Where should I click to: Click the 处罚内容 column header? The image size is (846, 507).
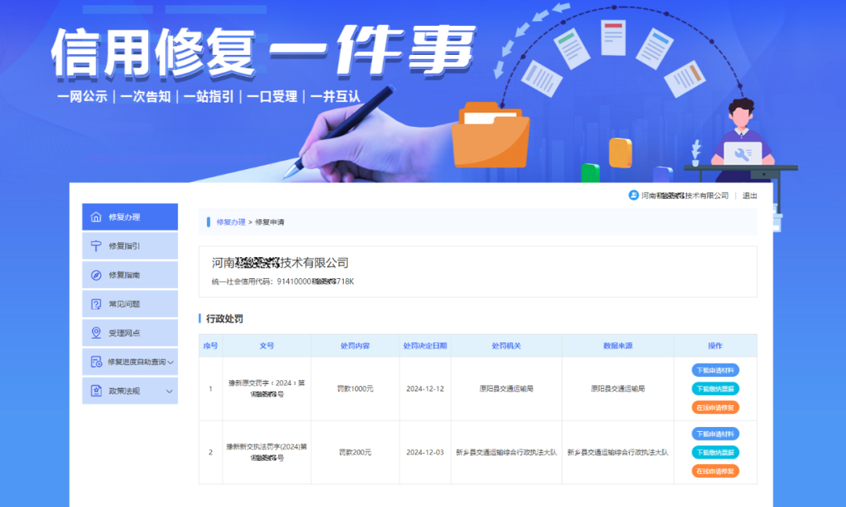[x=355, y=346]
